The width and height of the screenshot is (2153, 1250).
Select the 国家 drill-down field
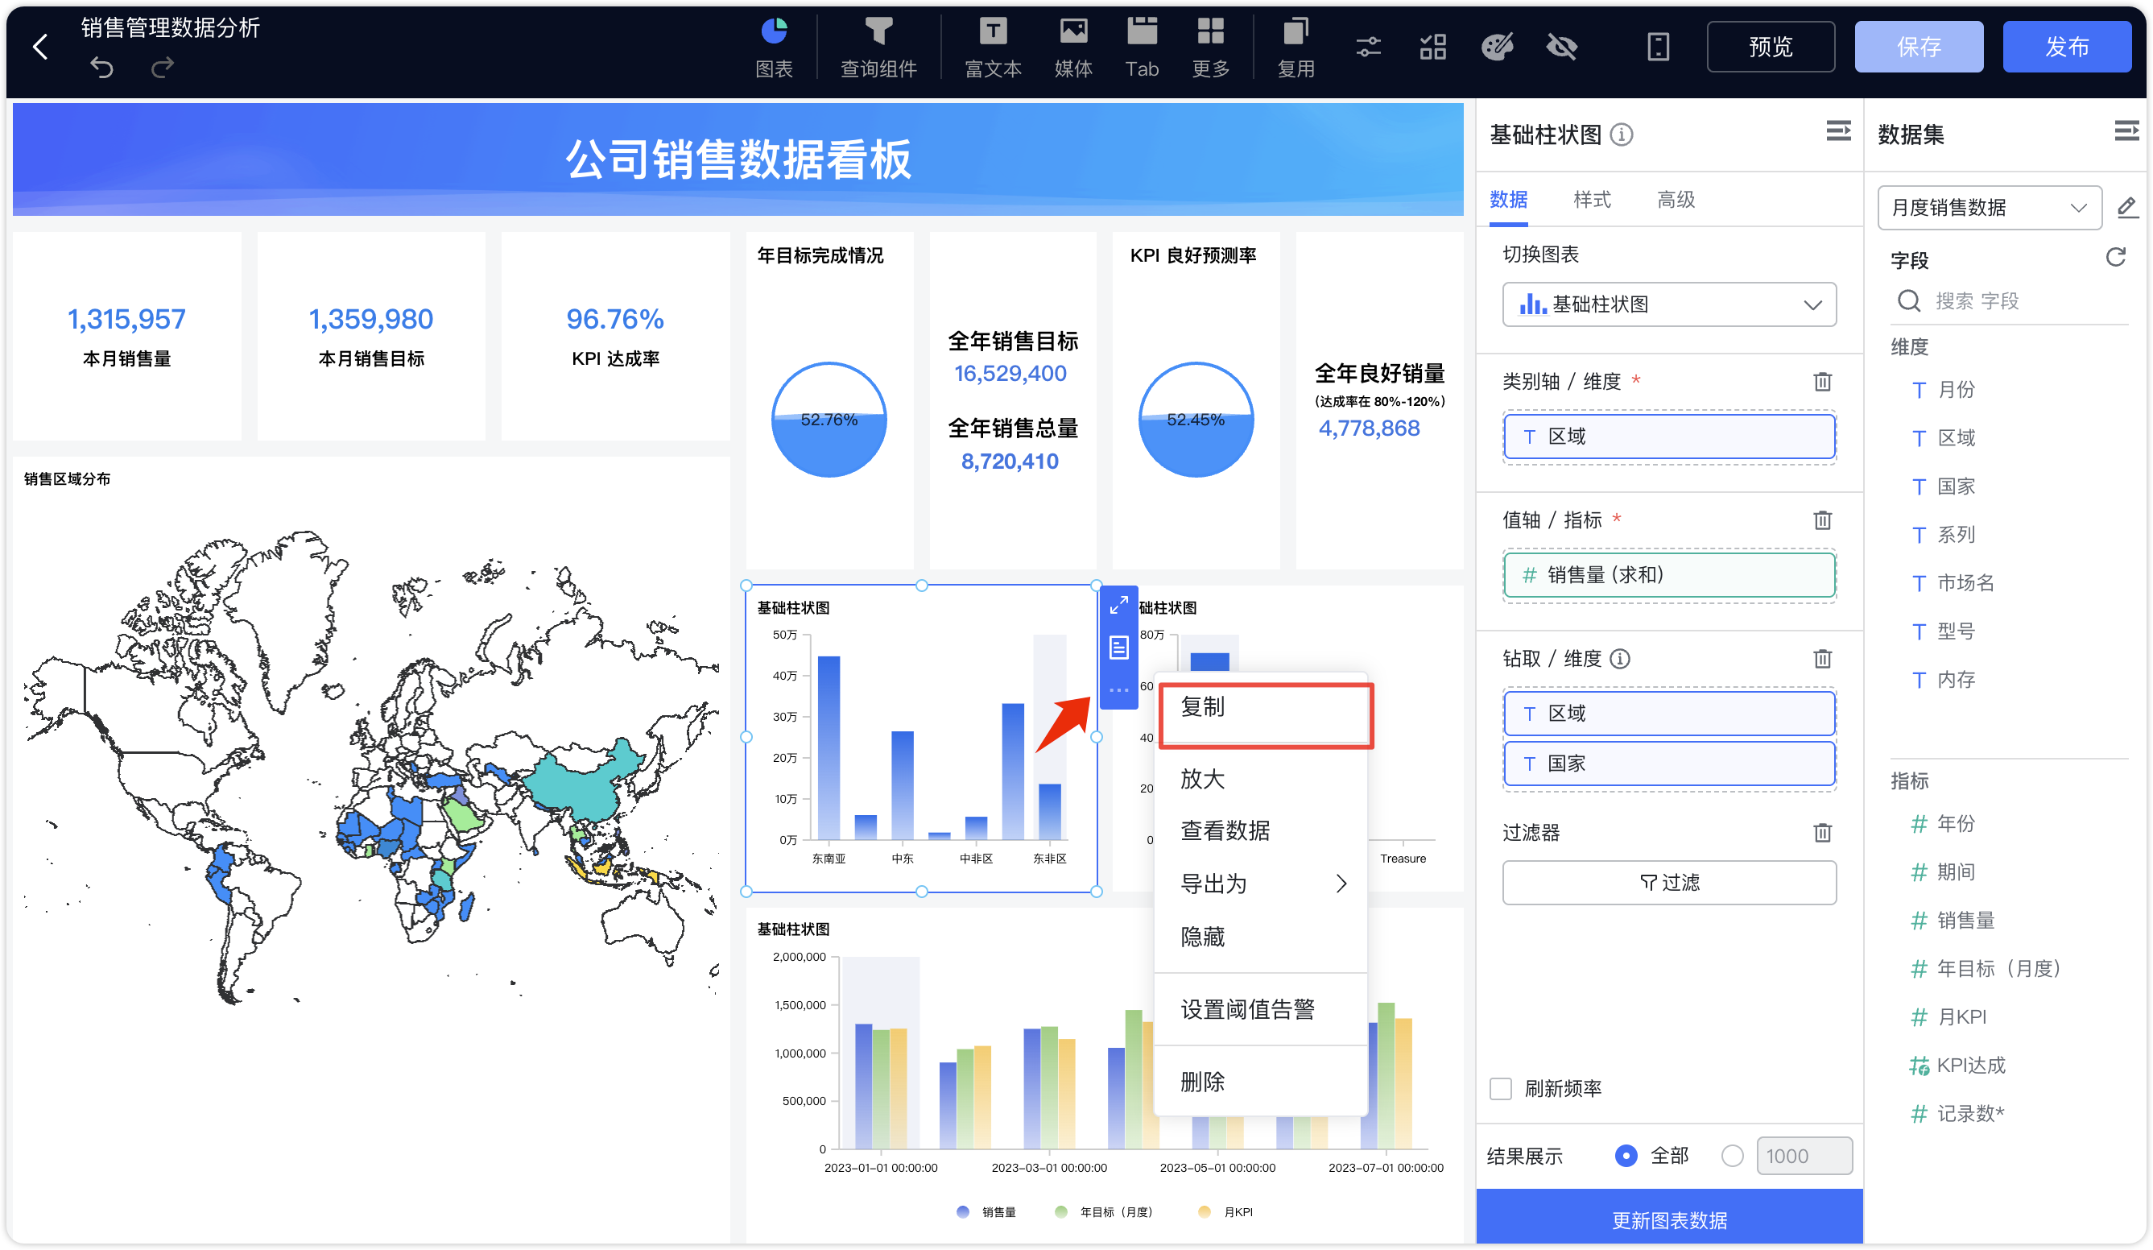click(1668, 764)
